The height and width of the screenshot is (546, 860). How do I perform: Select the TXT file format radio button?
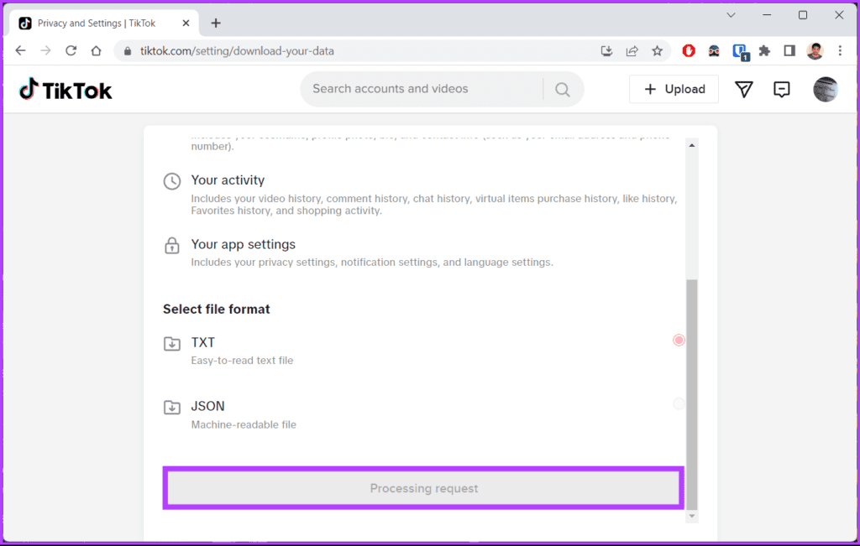coord(679,340)
